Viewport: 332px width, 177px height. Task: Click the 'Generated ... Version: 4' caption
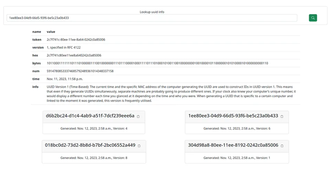tap(94, 128)
